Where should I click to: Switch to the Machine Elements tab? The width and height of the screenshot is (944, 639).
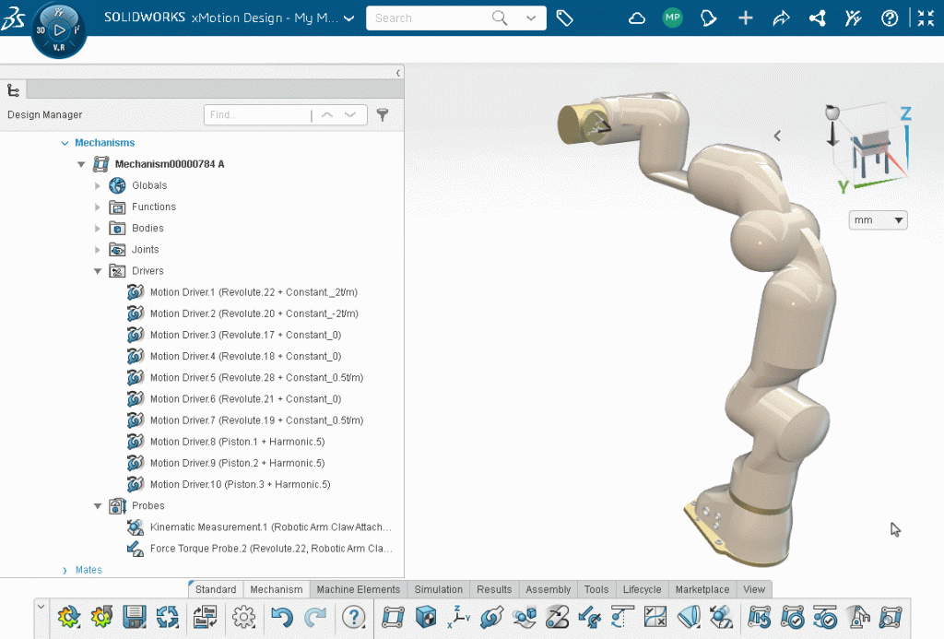tap(358, 589)
